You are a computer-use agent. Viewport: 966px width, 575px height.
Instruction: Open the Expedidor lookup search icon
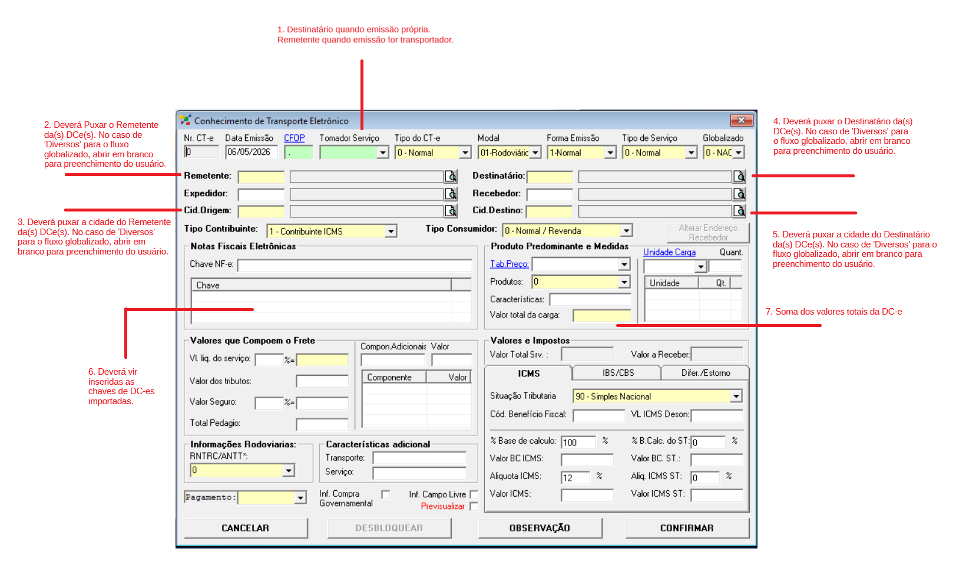tap(451, 194)
